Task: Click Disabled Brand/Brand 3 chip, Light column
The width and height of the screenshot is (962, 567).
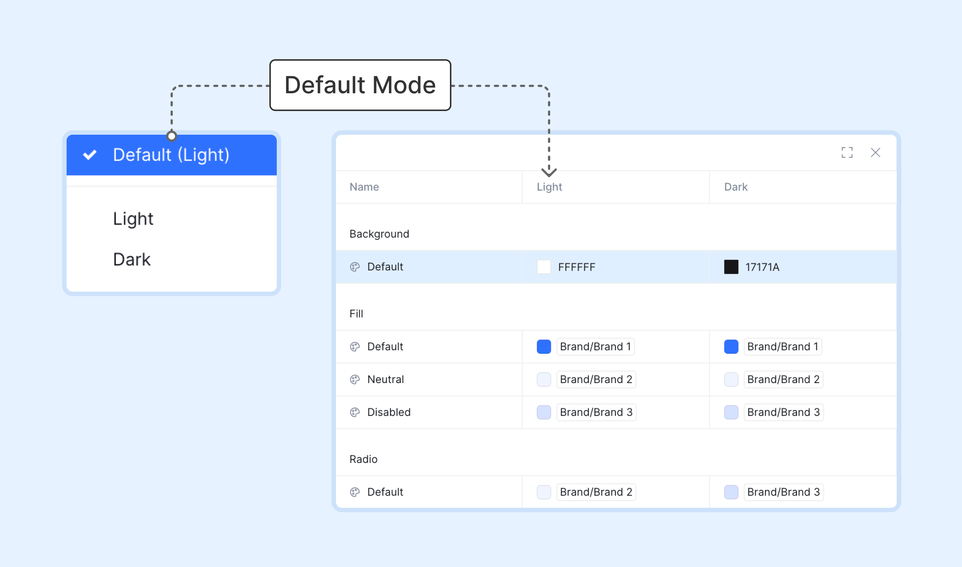Action: (596, 412)
